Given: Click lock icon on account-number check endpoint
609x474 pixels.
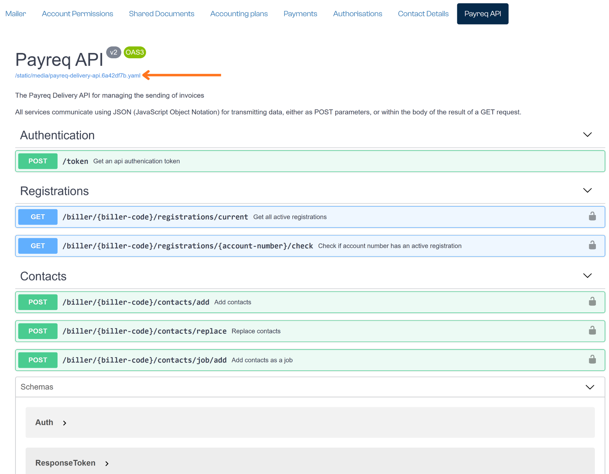Looking at the screenshot, I should (592, 245).
